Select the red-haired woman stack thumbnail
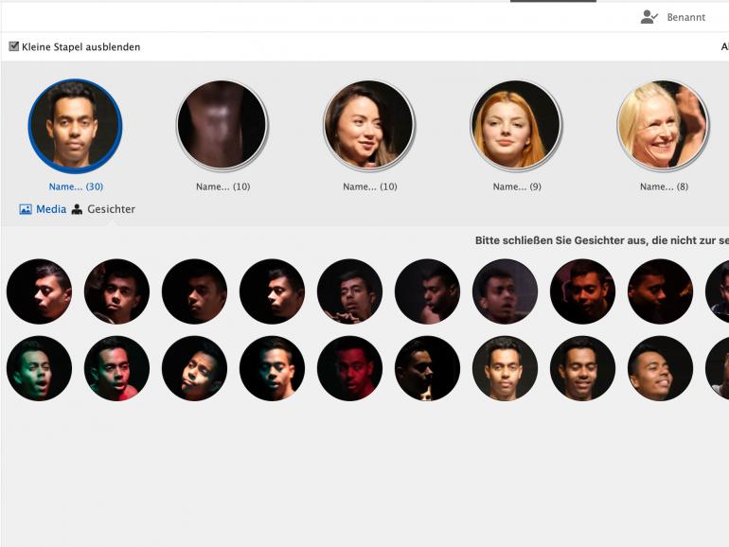729x547 pixels. tap(516, 125)
